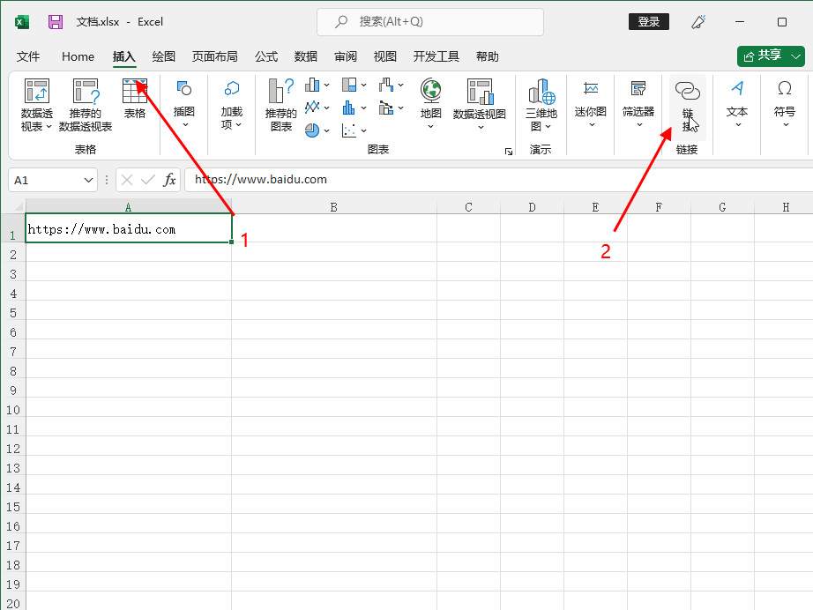
Task: Click Recommended PivotTables (推荐的数据透视表)
Action: (86, 105)
